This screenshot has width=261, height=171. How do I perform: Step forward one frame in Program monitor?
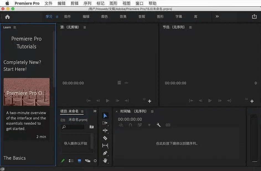click(x=220, y=100)
